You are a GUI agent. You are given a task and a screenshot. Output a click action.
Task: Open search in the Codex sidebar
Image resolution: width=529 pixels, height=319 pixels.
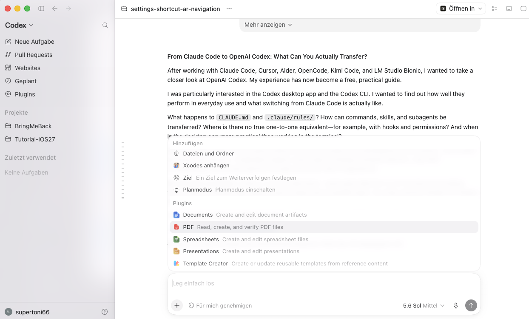[105, 25]
